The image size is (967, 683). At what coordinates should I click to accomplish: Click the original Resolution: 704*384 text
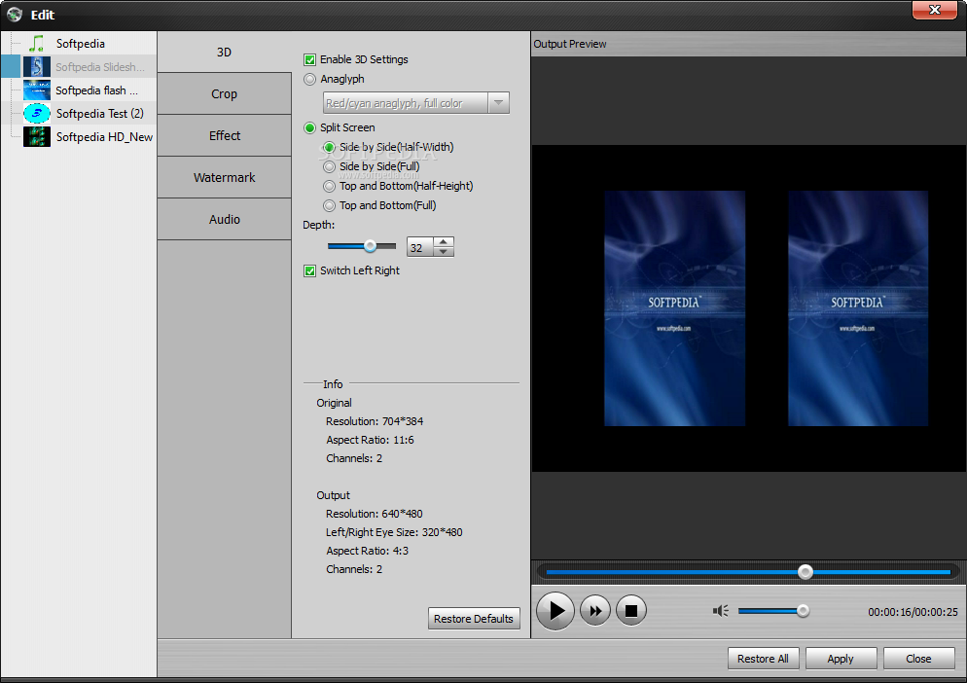375,421
